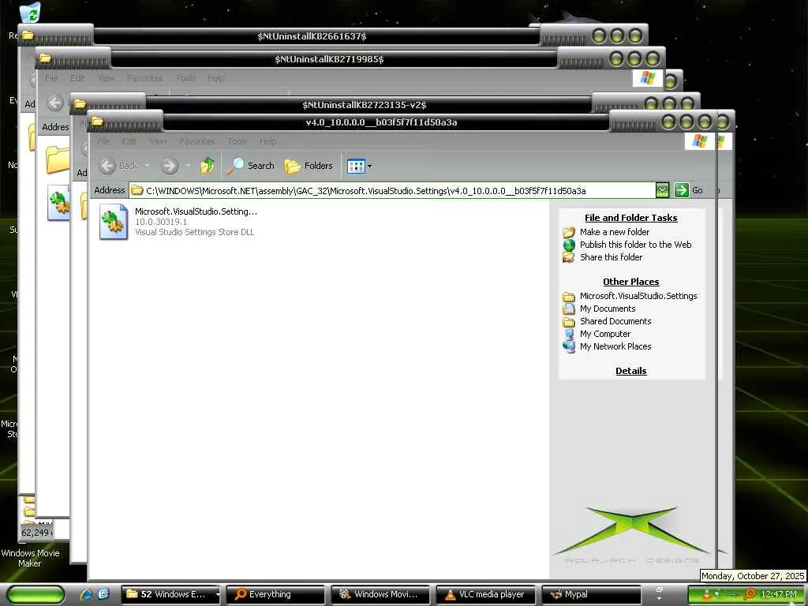
Task: Open the 52 Windows Explorer taskbar group
Action: point(170,595)
